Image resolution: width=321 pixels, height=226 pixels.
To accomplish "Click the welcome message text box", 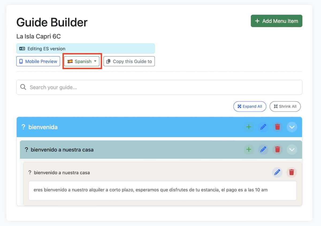I will (162, 190).
